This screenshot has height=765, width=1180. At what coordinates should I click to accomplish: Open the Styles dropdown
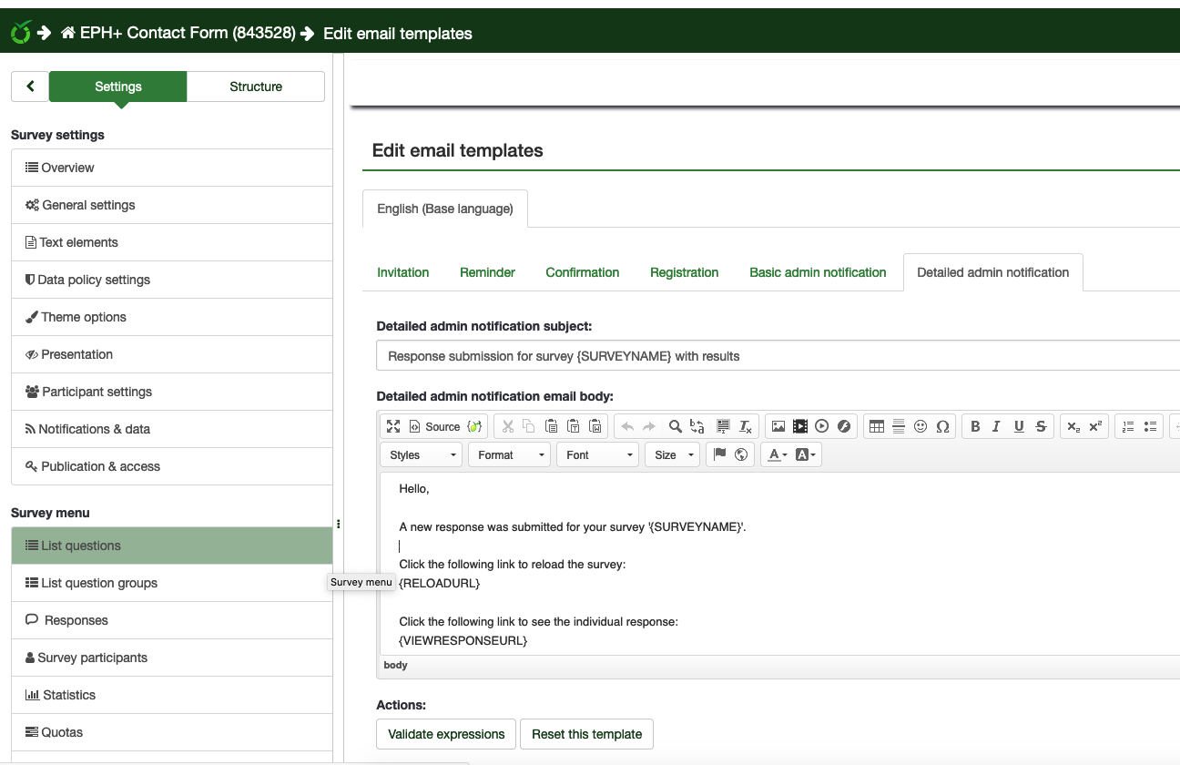pyautogui.click(x=422, y=454)
